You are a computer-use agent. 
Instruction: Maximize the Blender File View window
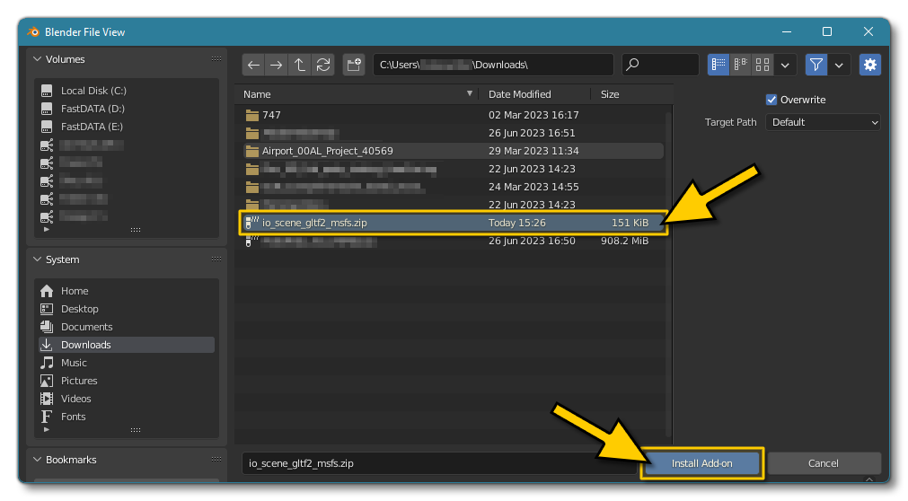point(827,31)
